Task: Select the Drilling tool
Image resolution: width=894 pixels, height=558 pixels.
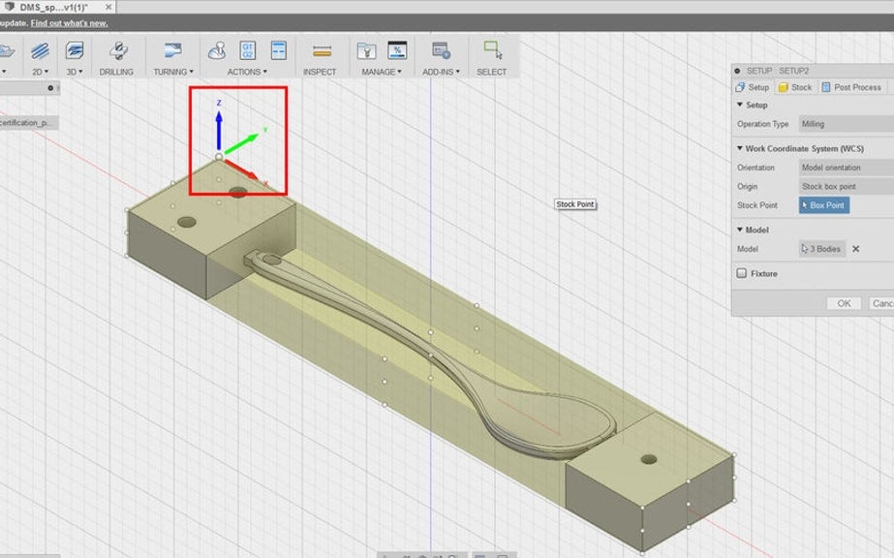Action: click(117, 52)
